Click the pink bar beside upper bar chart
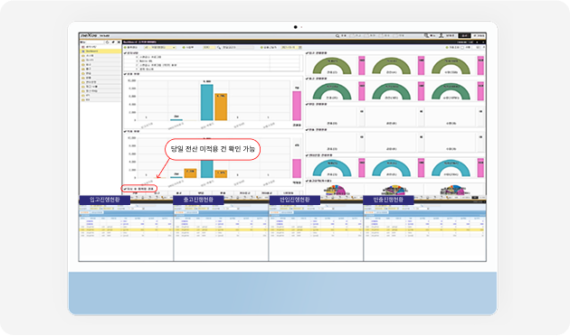 297,106
